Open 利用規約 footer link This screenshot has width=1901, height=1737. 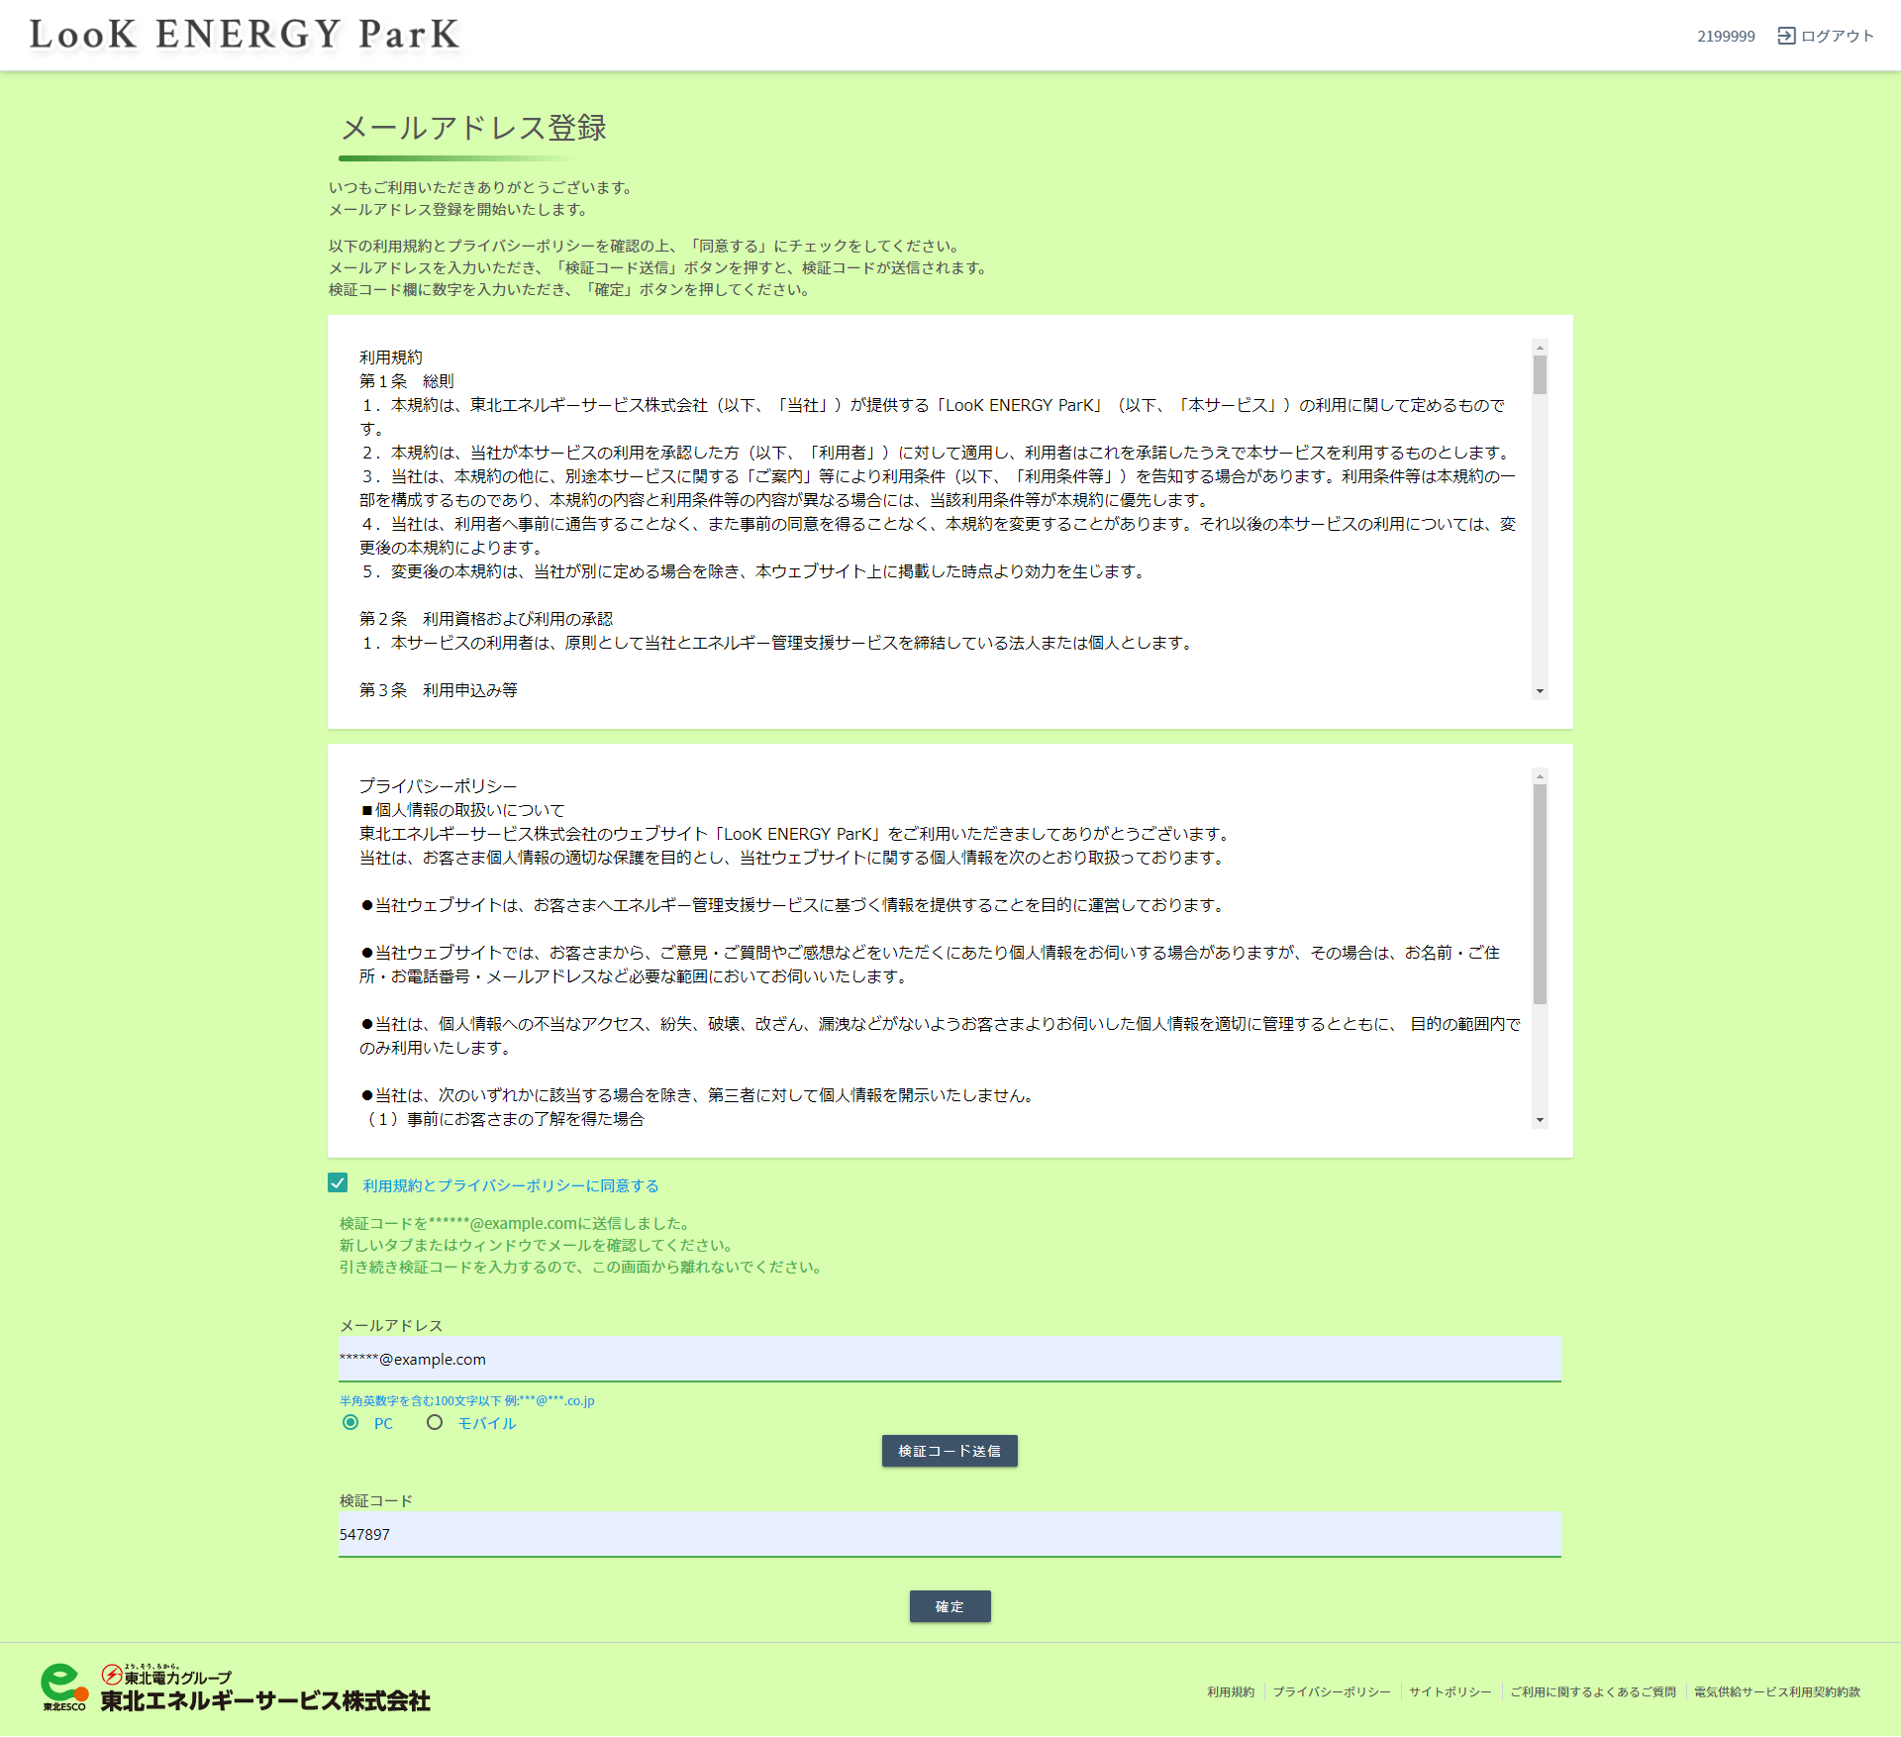[x=1231, y=1691]
